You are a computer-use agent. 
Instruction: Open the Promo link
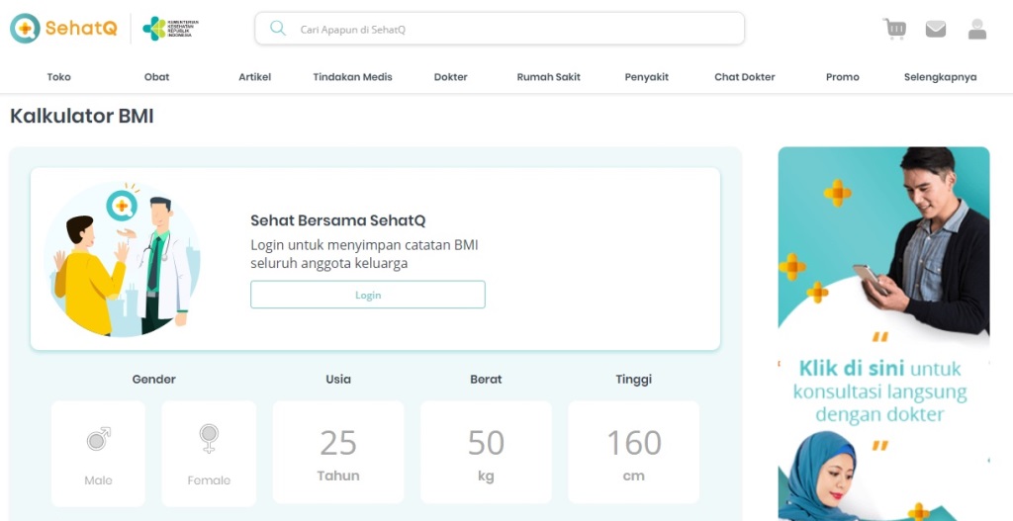pos(842,77)
